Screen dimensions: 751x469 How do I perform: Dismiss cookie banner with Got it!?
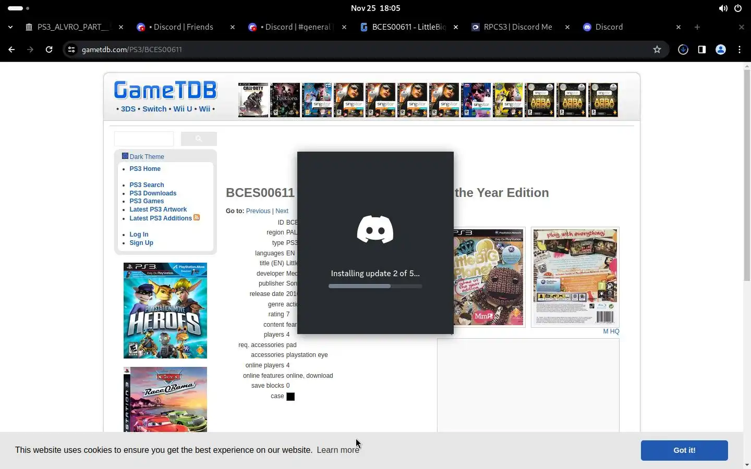[684, 450]
